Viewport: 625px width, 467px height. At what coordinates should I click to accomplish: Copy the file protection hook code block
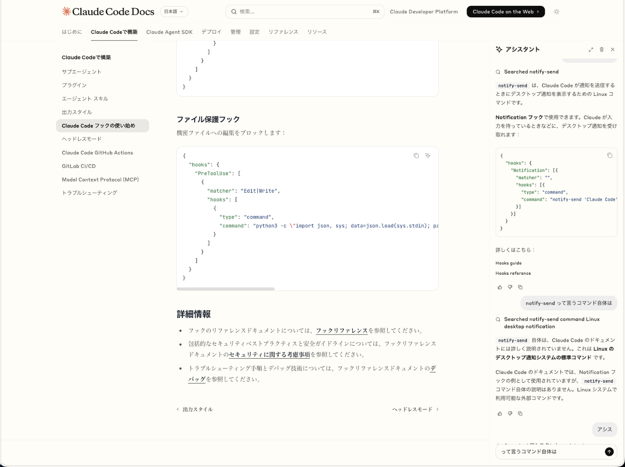(x=416, y=156)
